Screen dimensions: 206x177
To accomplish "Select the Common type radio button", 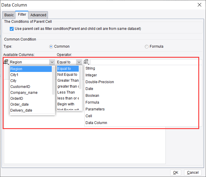I will tap(51, 46).
